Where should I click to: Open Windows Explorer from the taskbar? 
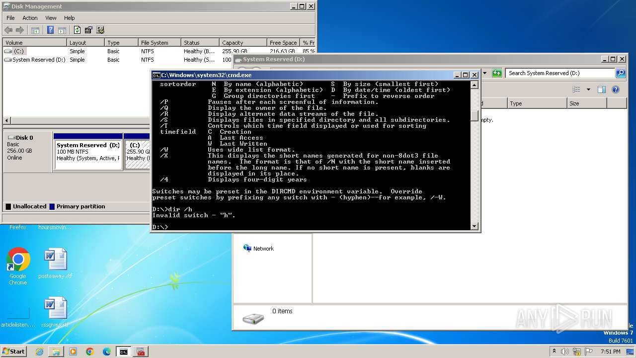56,352
